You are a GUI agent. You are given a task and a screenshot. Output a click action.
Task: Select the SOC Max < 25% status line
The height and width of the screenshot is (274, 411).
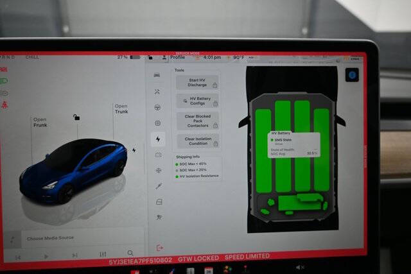191,170
